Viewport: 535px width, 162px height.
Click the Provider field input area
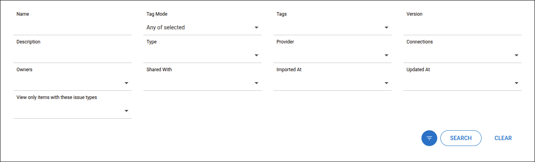[328, 56]
